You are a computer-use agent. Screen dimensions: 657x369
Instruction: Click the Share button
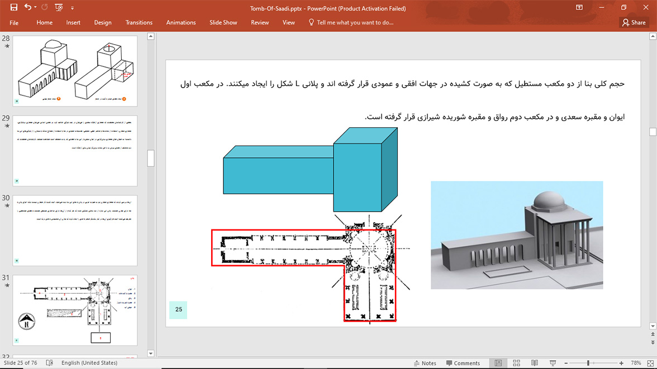[x=634, y=23]
